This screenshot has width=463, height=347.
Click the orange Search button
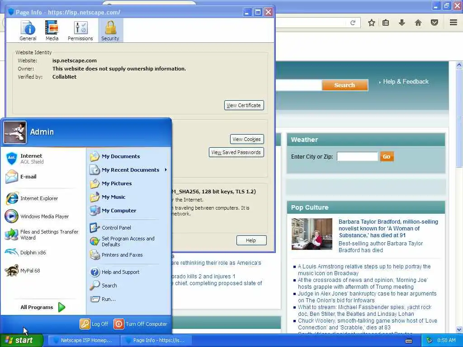pyautogui.click(x=345, y=85)
